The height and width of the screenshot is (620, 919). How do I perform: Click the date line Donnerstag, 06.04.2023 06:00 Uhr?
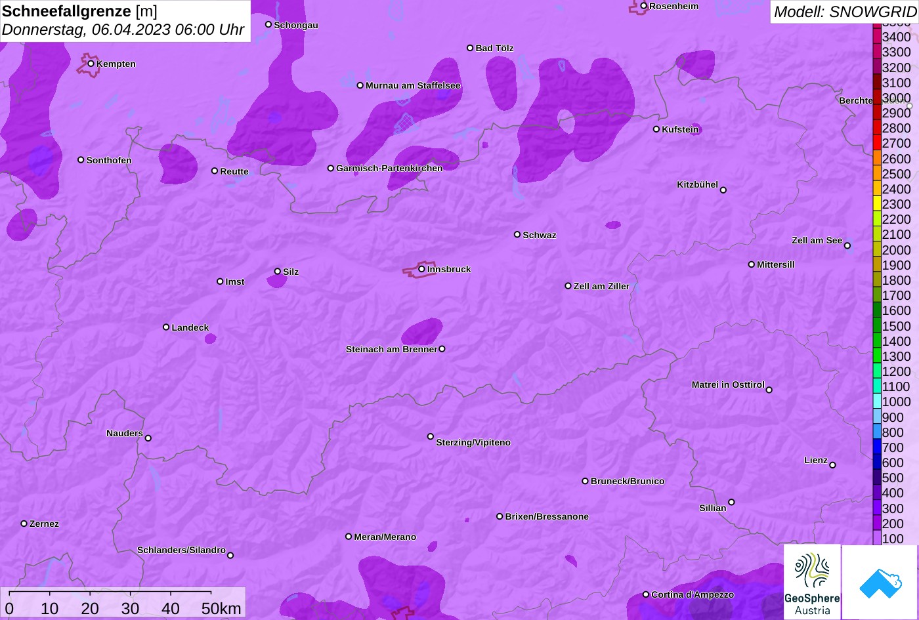click(x=123, y=30)
